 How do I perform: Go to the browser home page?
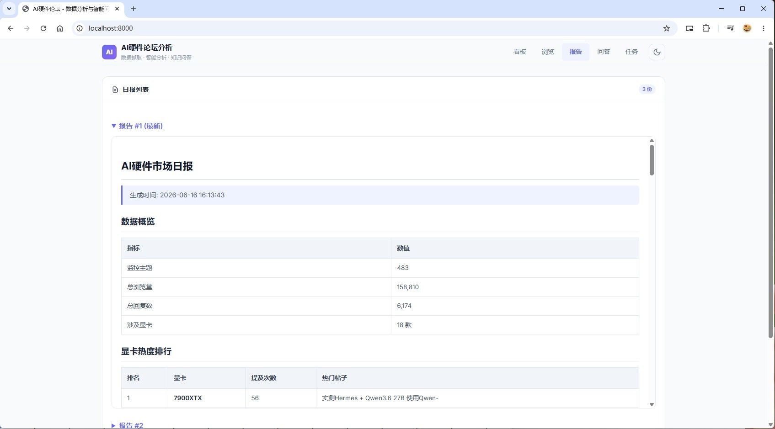pyautogui.click(x=60, y=28)
